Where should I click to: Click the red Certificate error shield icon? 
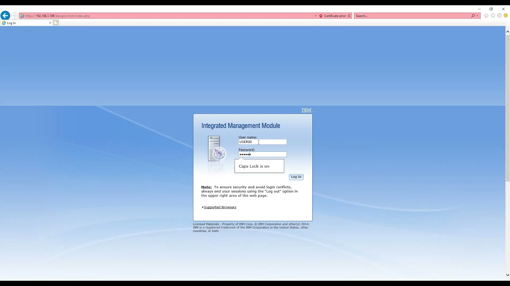(x=321, y=16)
